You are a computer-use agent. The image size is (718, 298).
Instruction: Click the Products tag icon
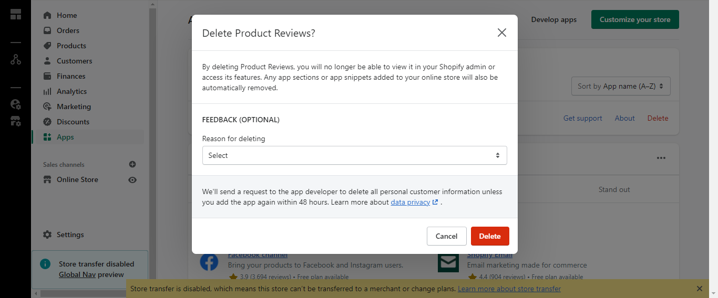(47, 46)
